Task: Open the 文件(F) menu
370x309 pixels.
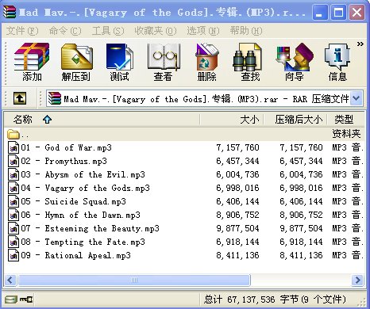Action: tap(22, 31)
